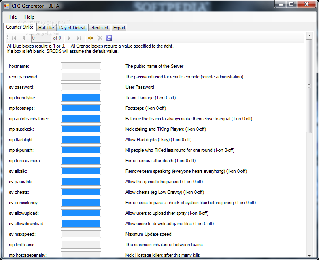Click the rcon password input box
319x260 pixels.
tap(81, 77)
